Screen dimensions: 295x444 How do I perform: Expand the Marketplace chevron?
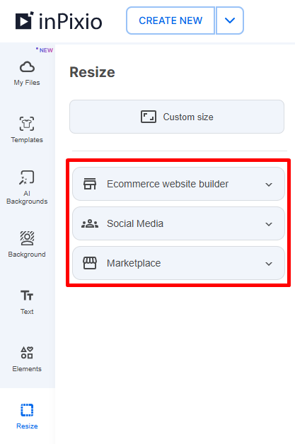pyautogui.click(x=269, y=264)
